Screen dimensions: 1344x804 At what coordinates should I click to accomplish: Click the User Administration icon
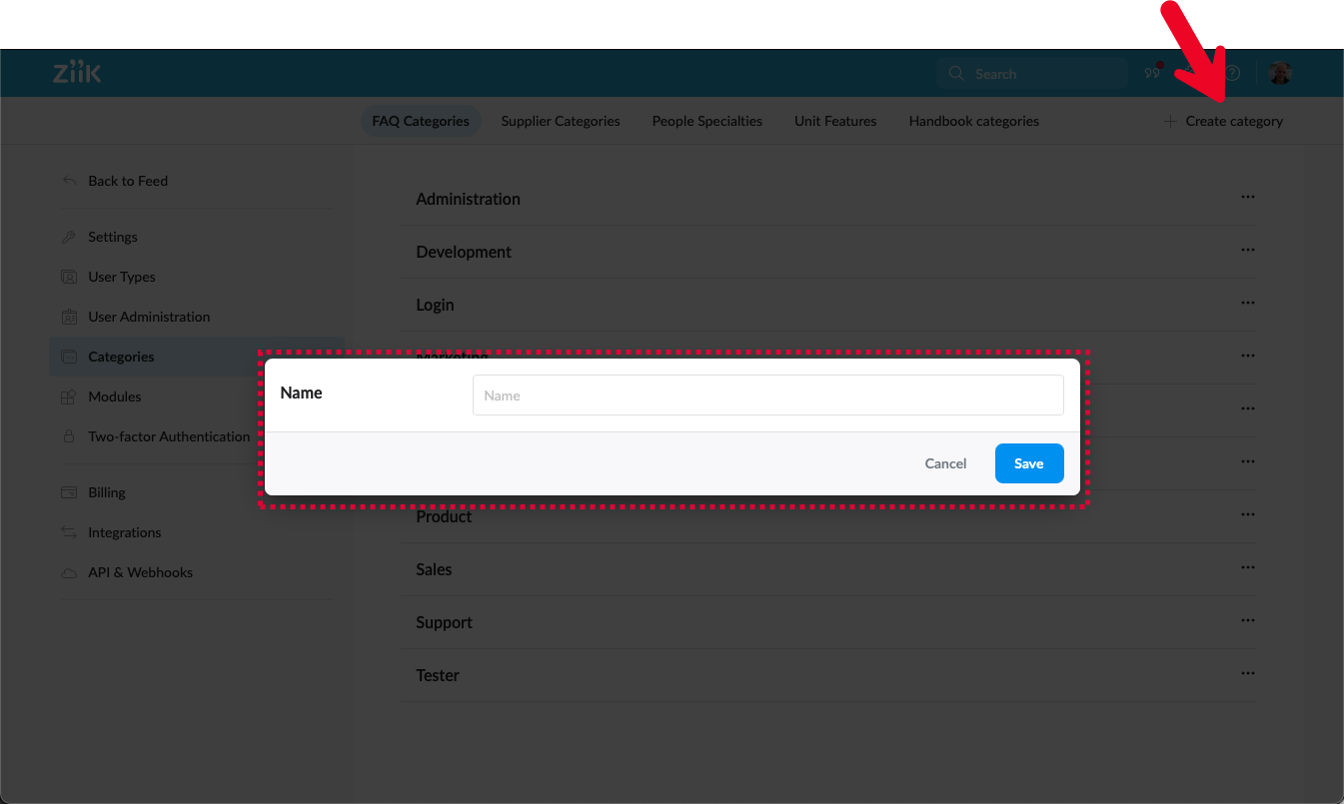pyautogui.click(x=69, y=317)
